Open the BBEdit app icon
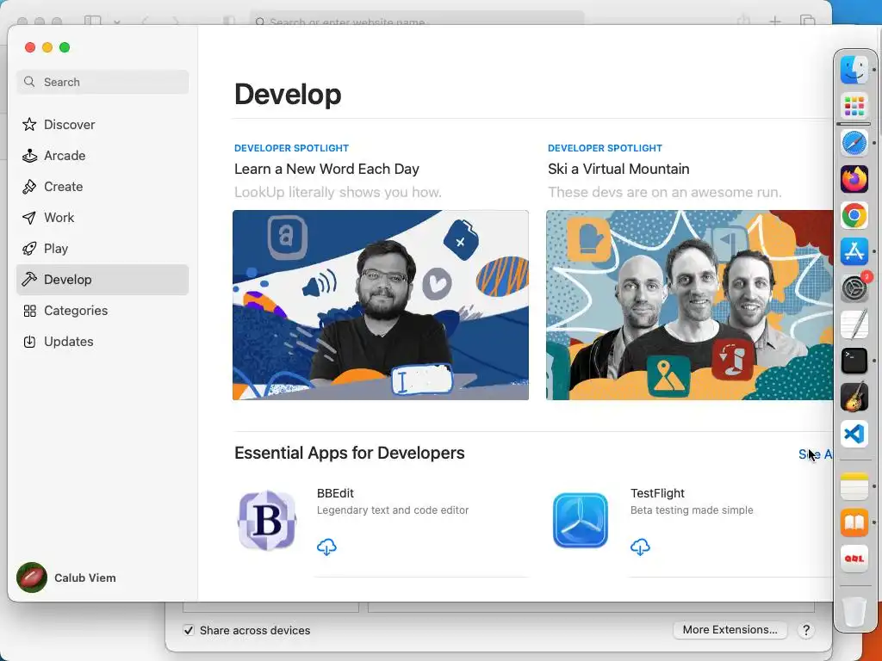The width and height of the screenshot is (882, 661). 267,521
